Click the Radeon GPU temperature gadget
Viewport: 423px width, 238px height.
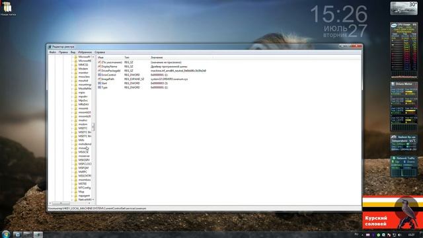pyautogui.click(x=404, y=143)
